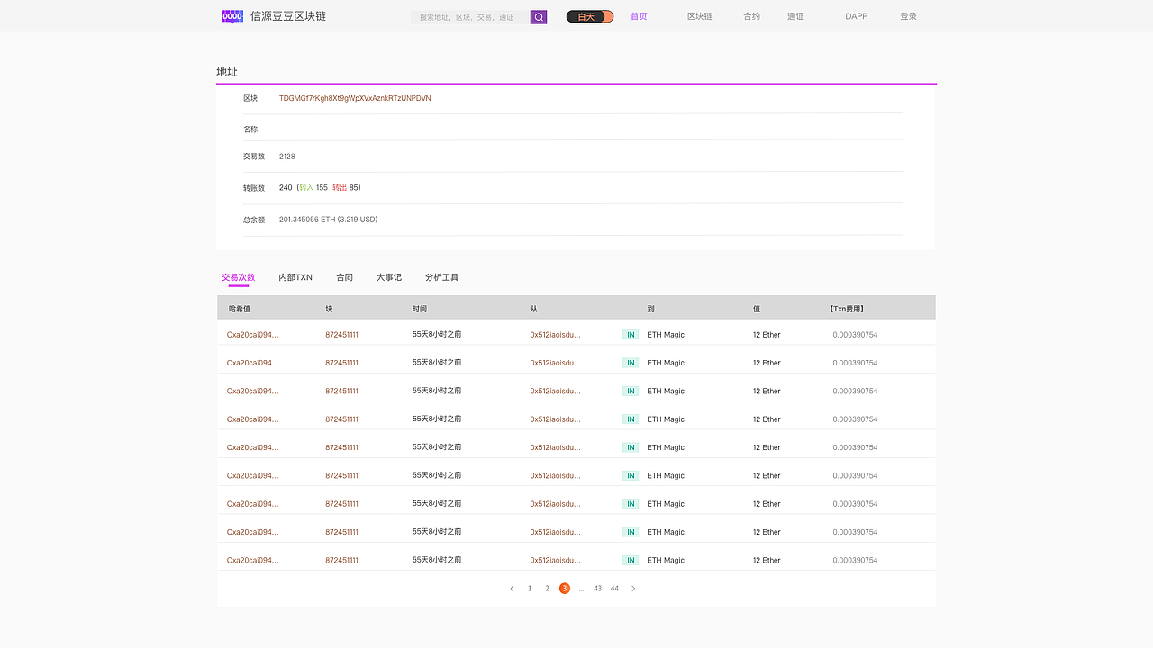Click the balance 201.345056 ETH (3.219 USD)

[x=329, y=220]
